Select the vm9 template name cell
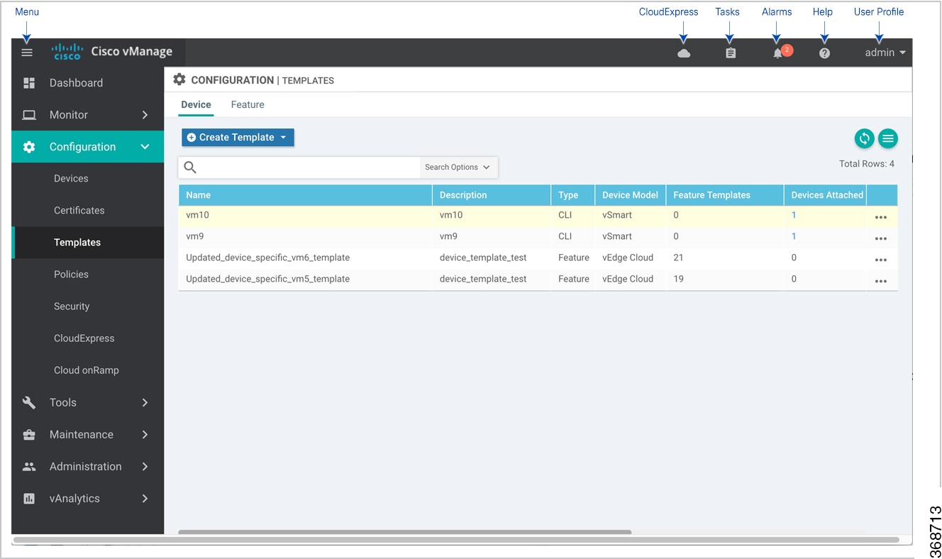This screenshot has width=942, height=559. [195, 236]
